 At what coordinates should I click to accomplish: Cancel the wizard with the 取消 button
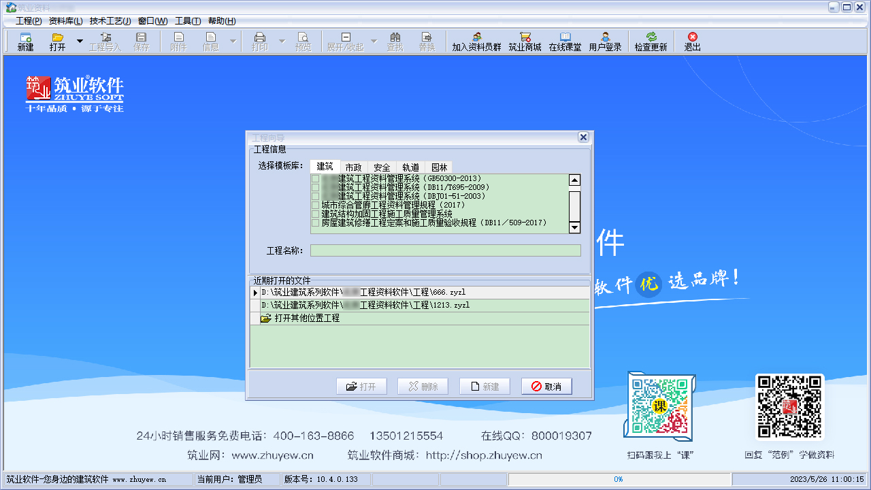tap(546, 386)
